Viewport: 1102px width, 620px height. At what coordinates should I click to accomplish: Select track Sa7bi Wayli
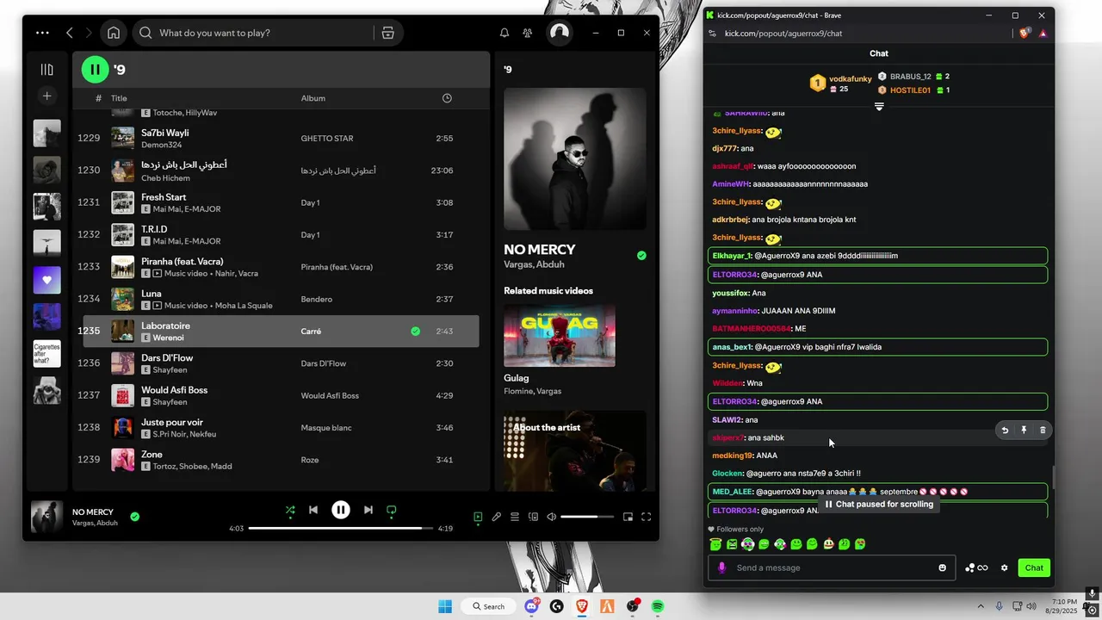tap(281, 138)
